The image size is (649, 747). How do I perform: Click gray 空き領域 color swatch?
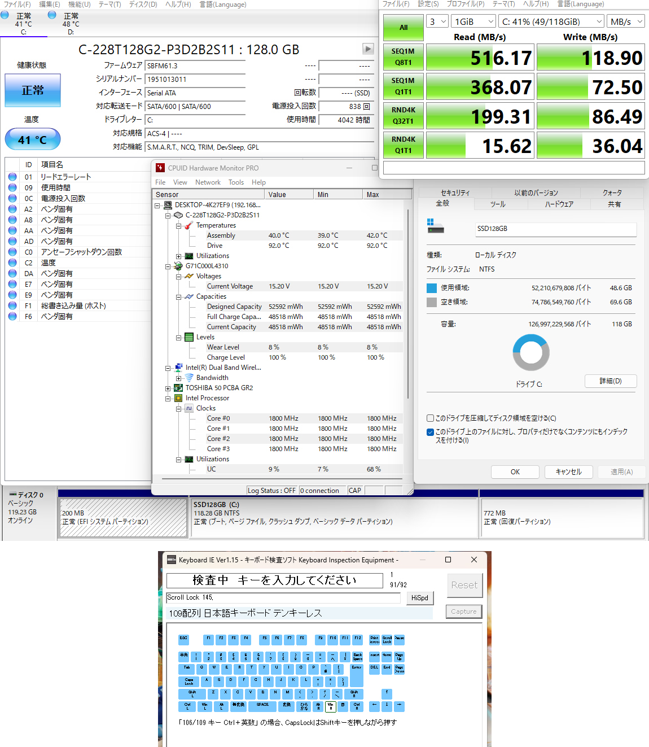pos(432,302)
